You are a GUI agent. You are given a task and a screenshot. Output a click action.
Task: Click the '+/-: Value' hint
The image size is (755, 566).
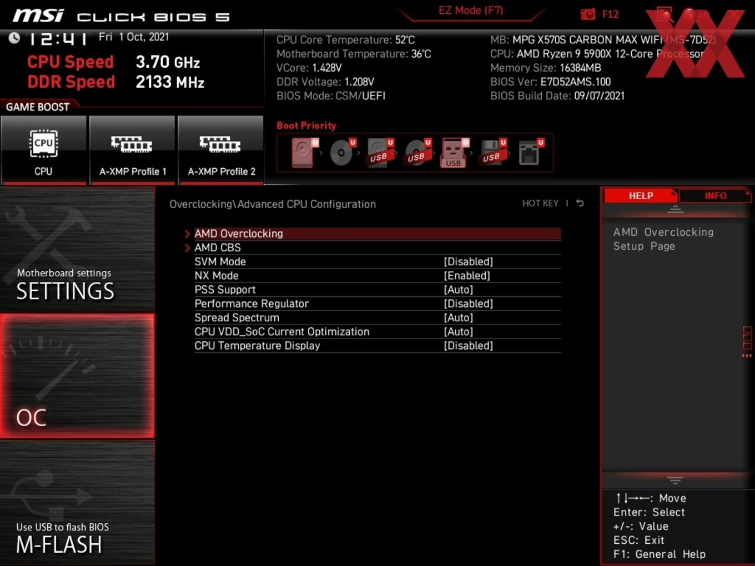tap(641, 526)
